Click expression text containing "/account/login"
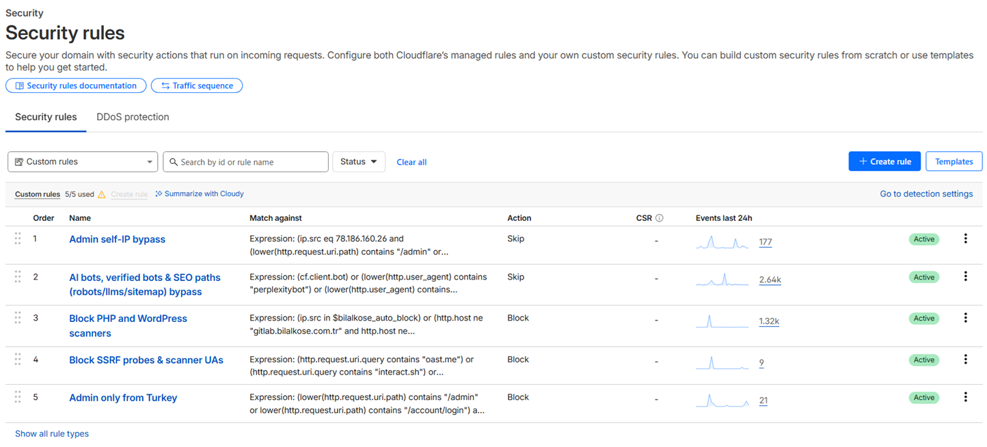 tap(367, 404)
